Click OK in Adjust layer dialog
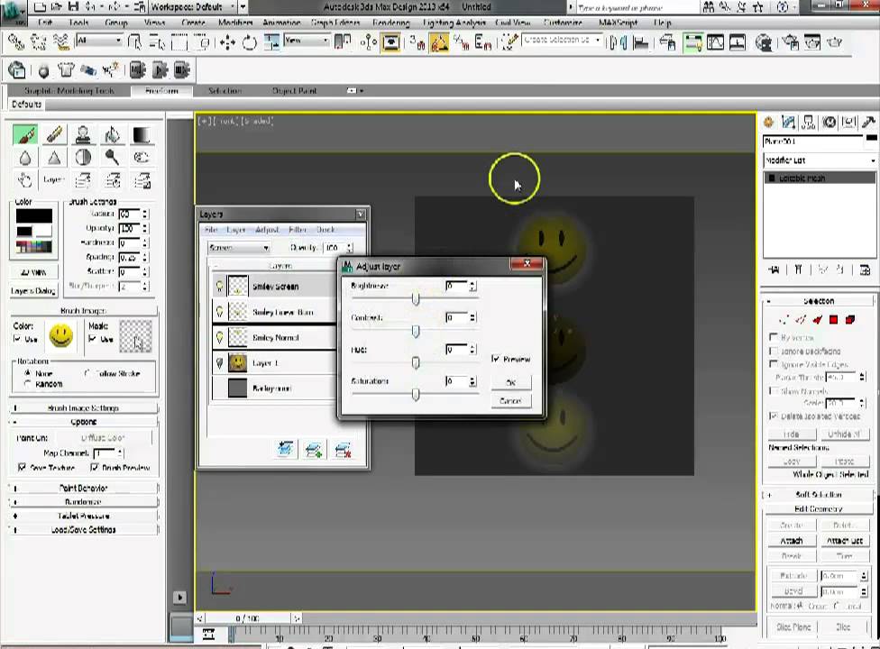The height and width of the screenshot is (649, 880). click(x=510, y=382)
